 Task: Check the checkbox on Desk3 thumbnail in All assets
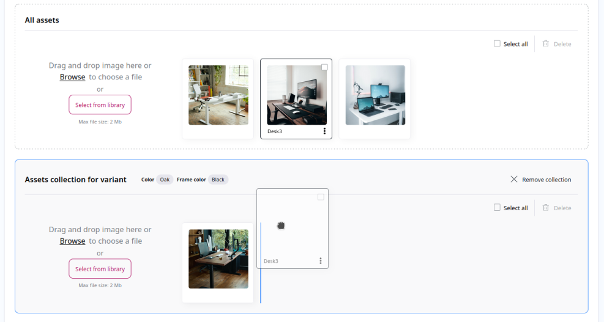pos(324,67)
